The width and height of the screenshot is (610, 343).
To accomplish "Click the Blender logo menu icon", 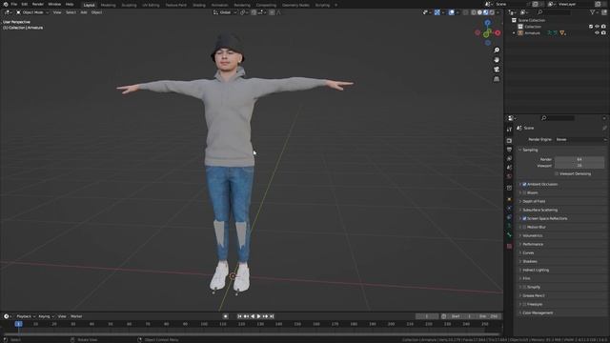I will pyautogui.click(x=6, y=4).
